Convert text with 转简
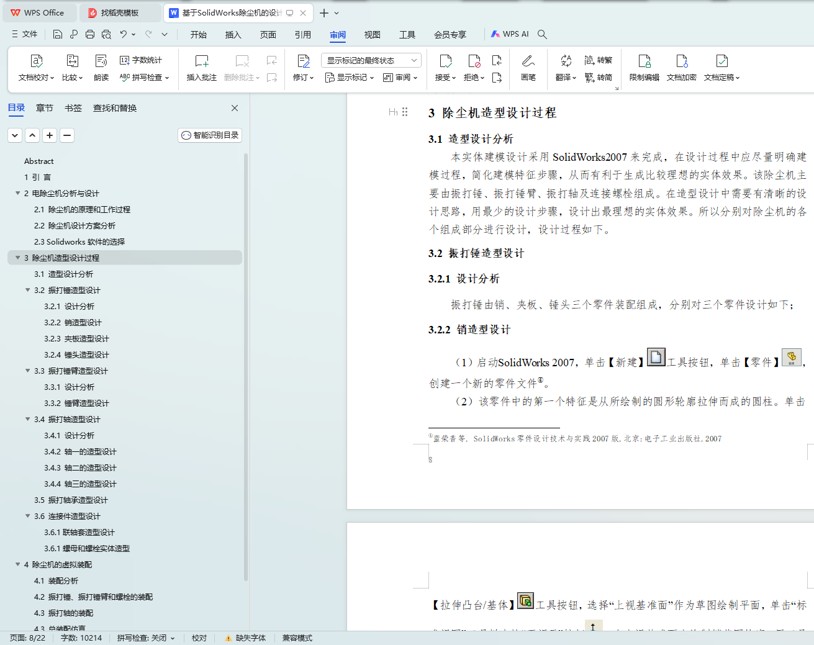 598,78
